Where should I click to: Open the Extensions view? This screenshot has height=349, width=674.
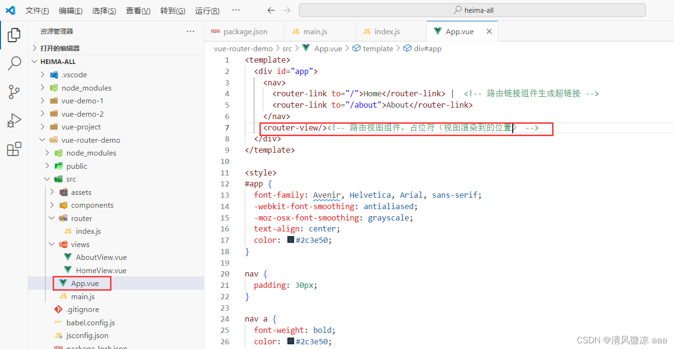pos(14,149)
